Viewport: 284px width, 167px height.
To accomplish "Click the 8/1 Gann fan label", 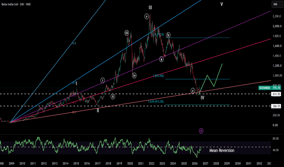I will point(74,112).
